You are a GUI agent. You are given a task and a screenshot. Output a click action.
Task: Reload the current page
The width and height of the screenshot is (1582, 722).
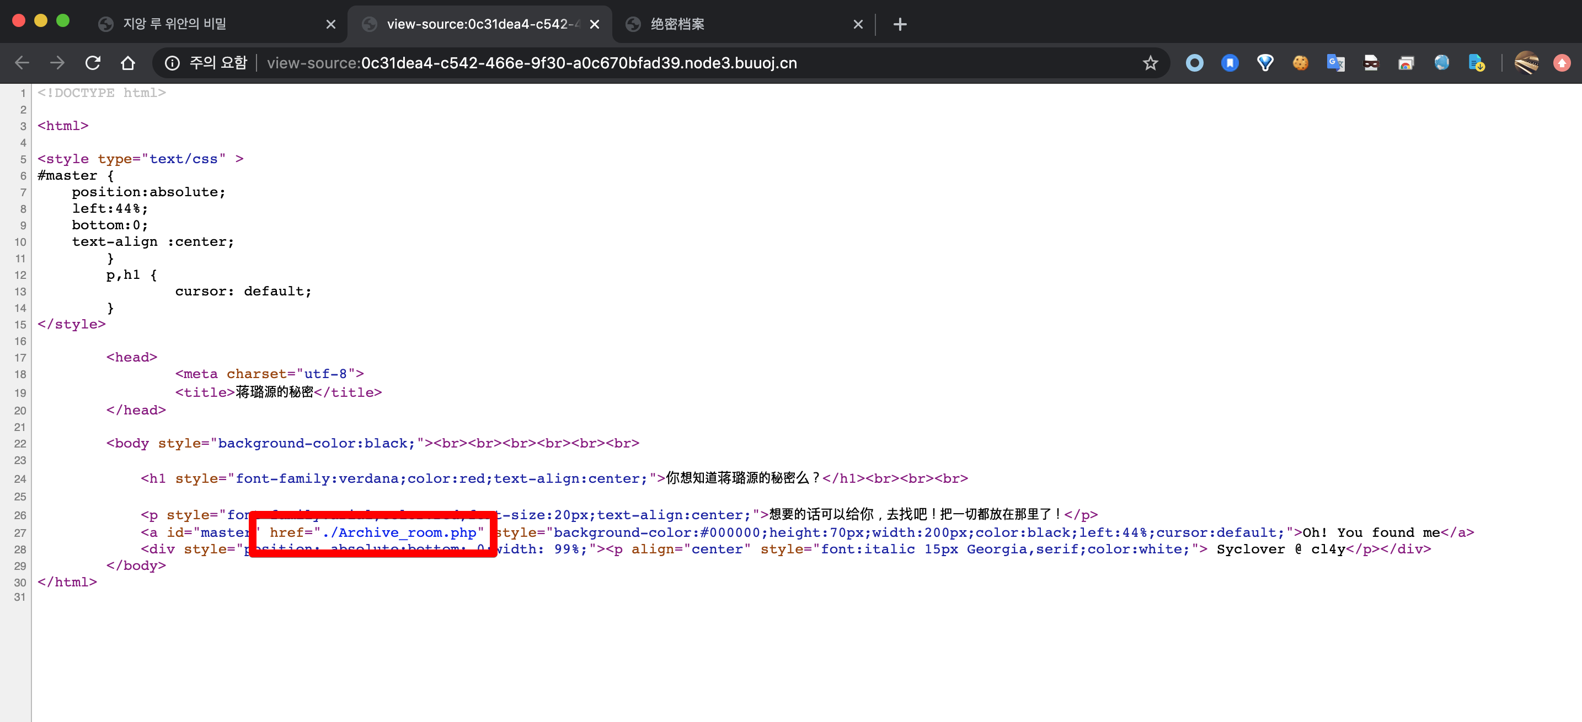point(93,63)
